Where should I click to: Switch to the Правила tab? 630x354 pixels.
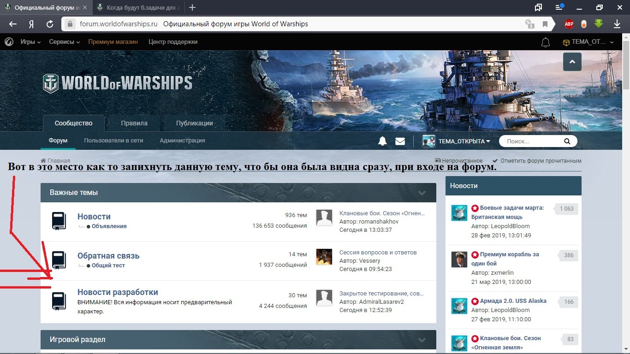[134, 123]
